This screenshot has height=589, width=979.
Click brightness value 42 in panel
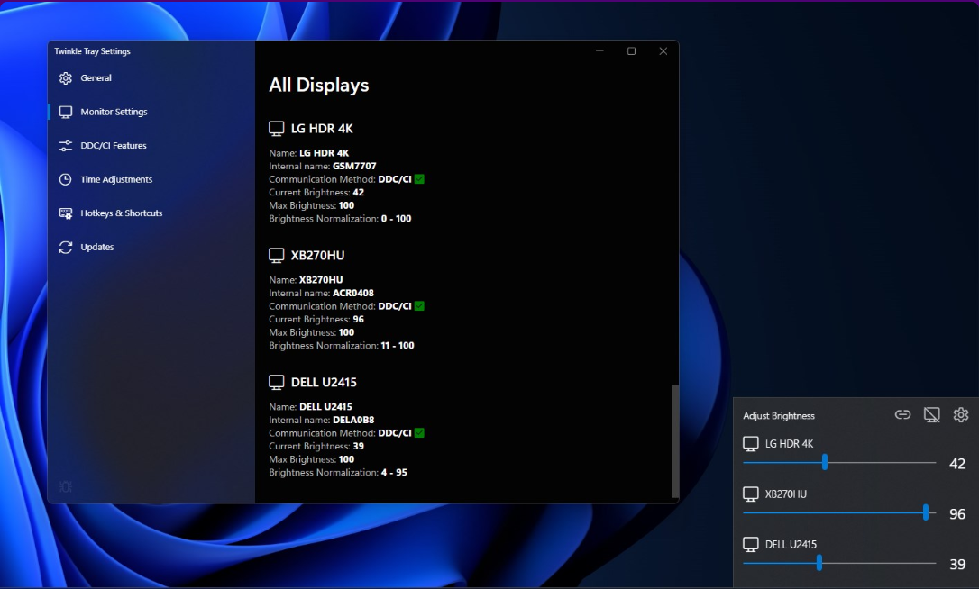click(x=957, y=464)
